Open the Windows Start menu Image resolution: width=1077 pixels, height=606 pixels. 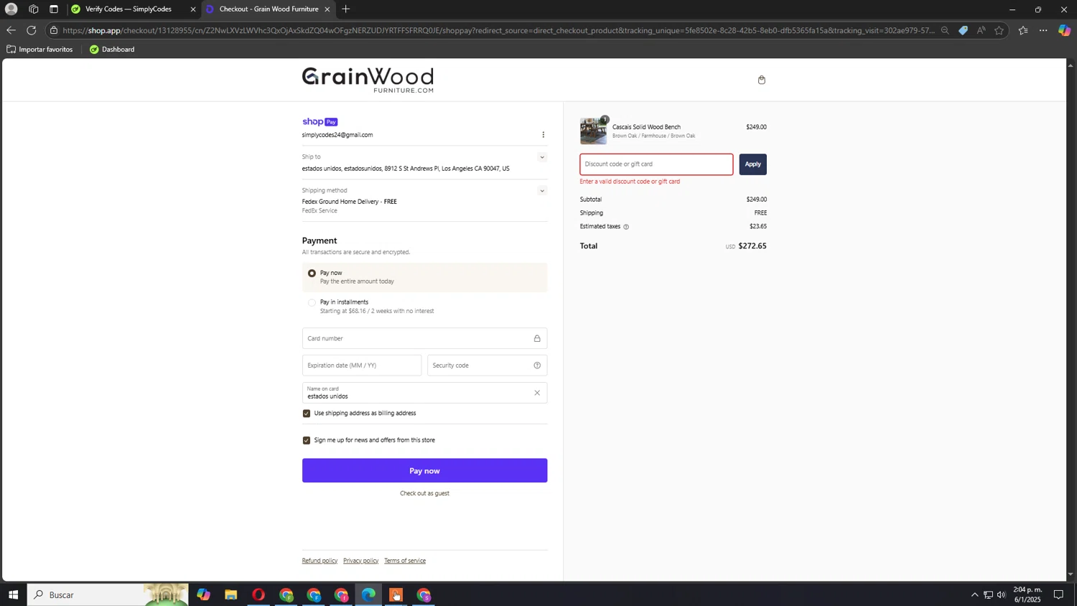click(13, 595)
